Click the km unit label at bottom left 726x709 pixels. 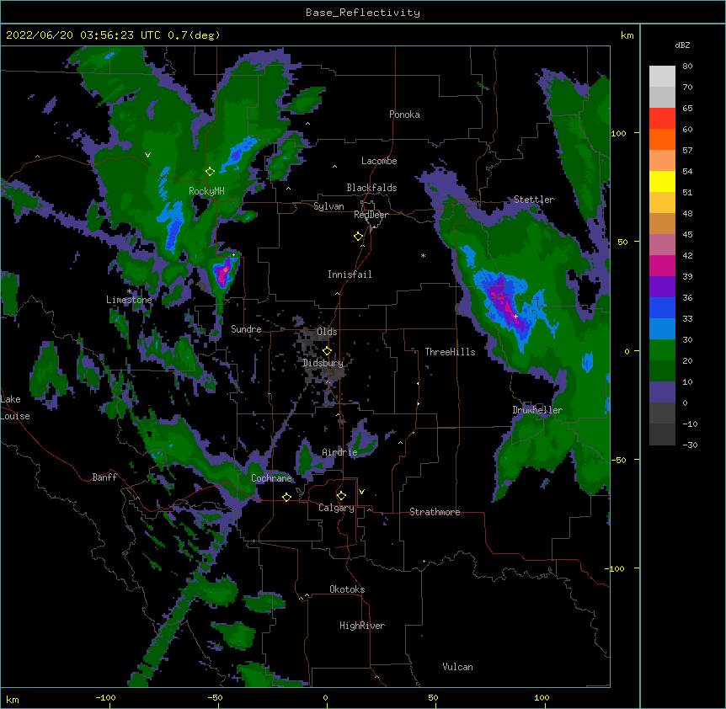(x=13, y=699)
